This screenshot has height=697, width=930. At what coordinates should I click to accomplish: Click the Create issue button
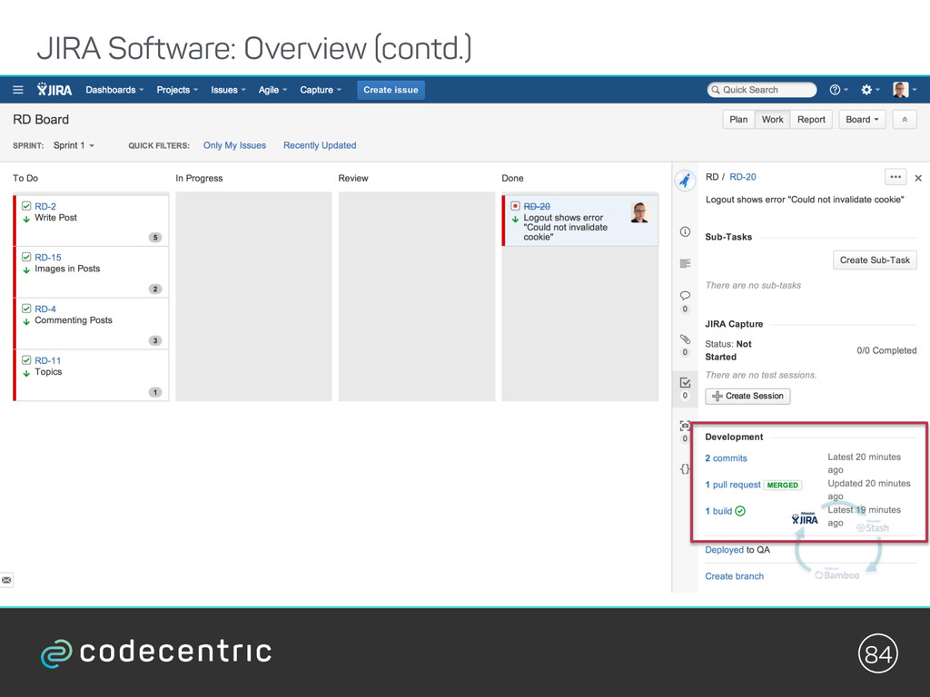(391, 90)
